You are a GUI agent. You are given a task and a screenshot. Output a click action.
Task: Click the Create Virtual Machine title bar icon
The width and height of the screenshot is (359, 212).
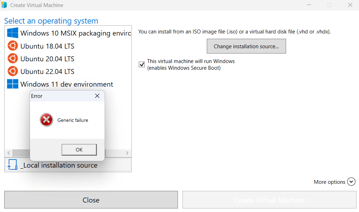pos(5,5)
